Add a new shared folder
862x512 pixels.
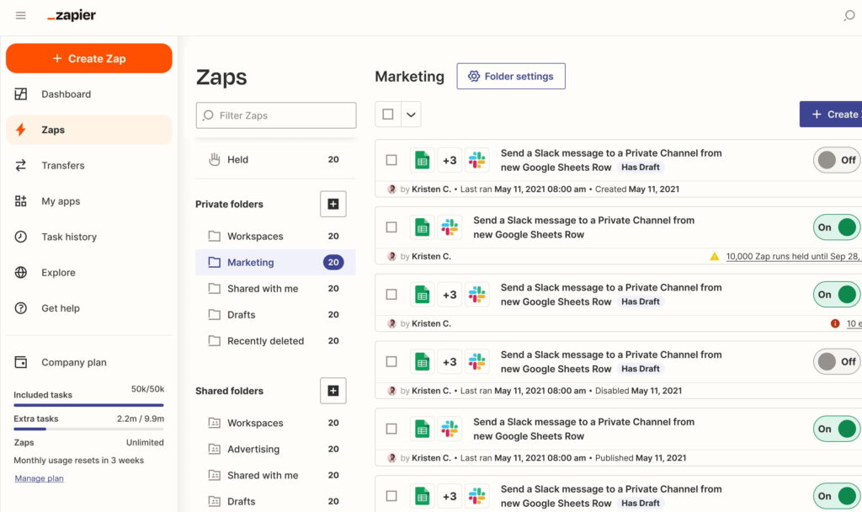[333, 391]
